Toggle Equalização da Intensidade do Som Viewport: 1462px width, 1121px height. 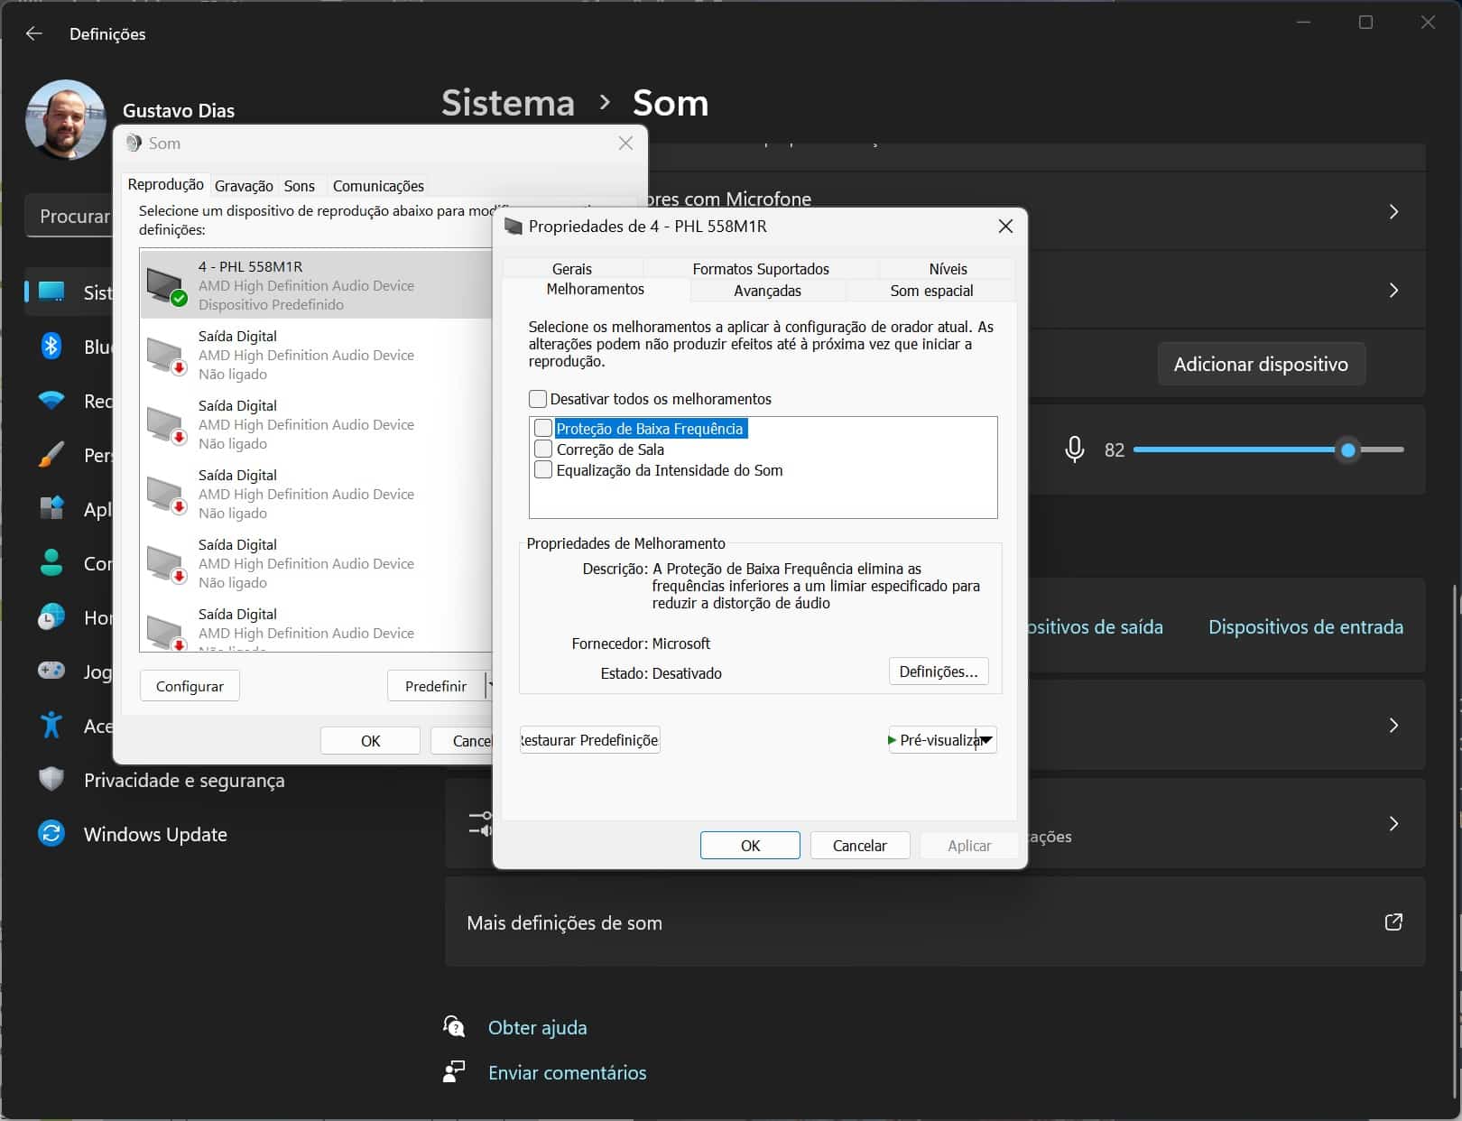543,470
